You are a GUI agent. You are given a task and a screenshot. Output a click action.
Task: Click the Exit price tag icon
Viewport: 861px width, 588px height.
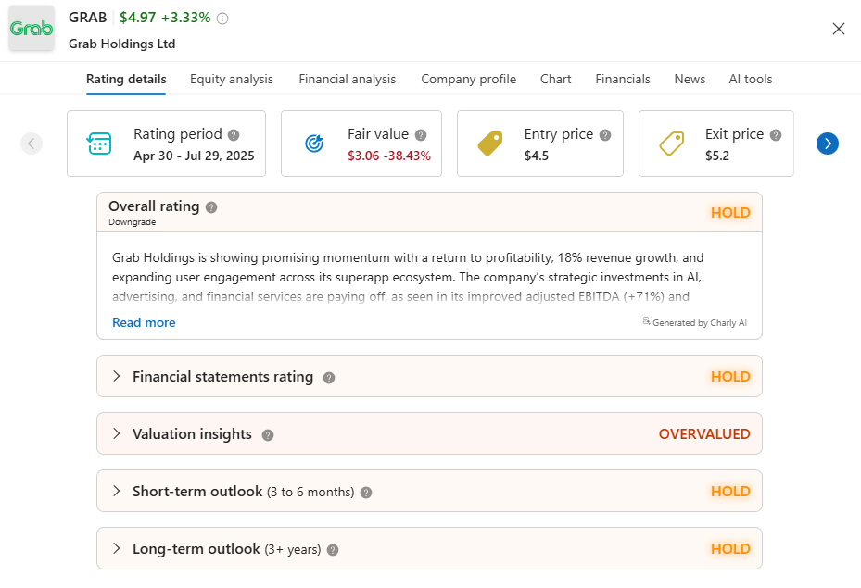click(672, 144)
